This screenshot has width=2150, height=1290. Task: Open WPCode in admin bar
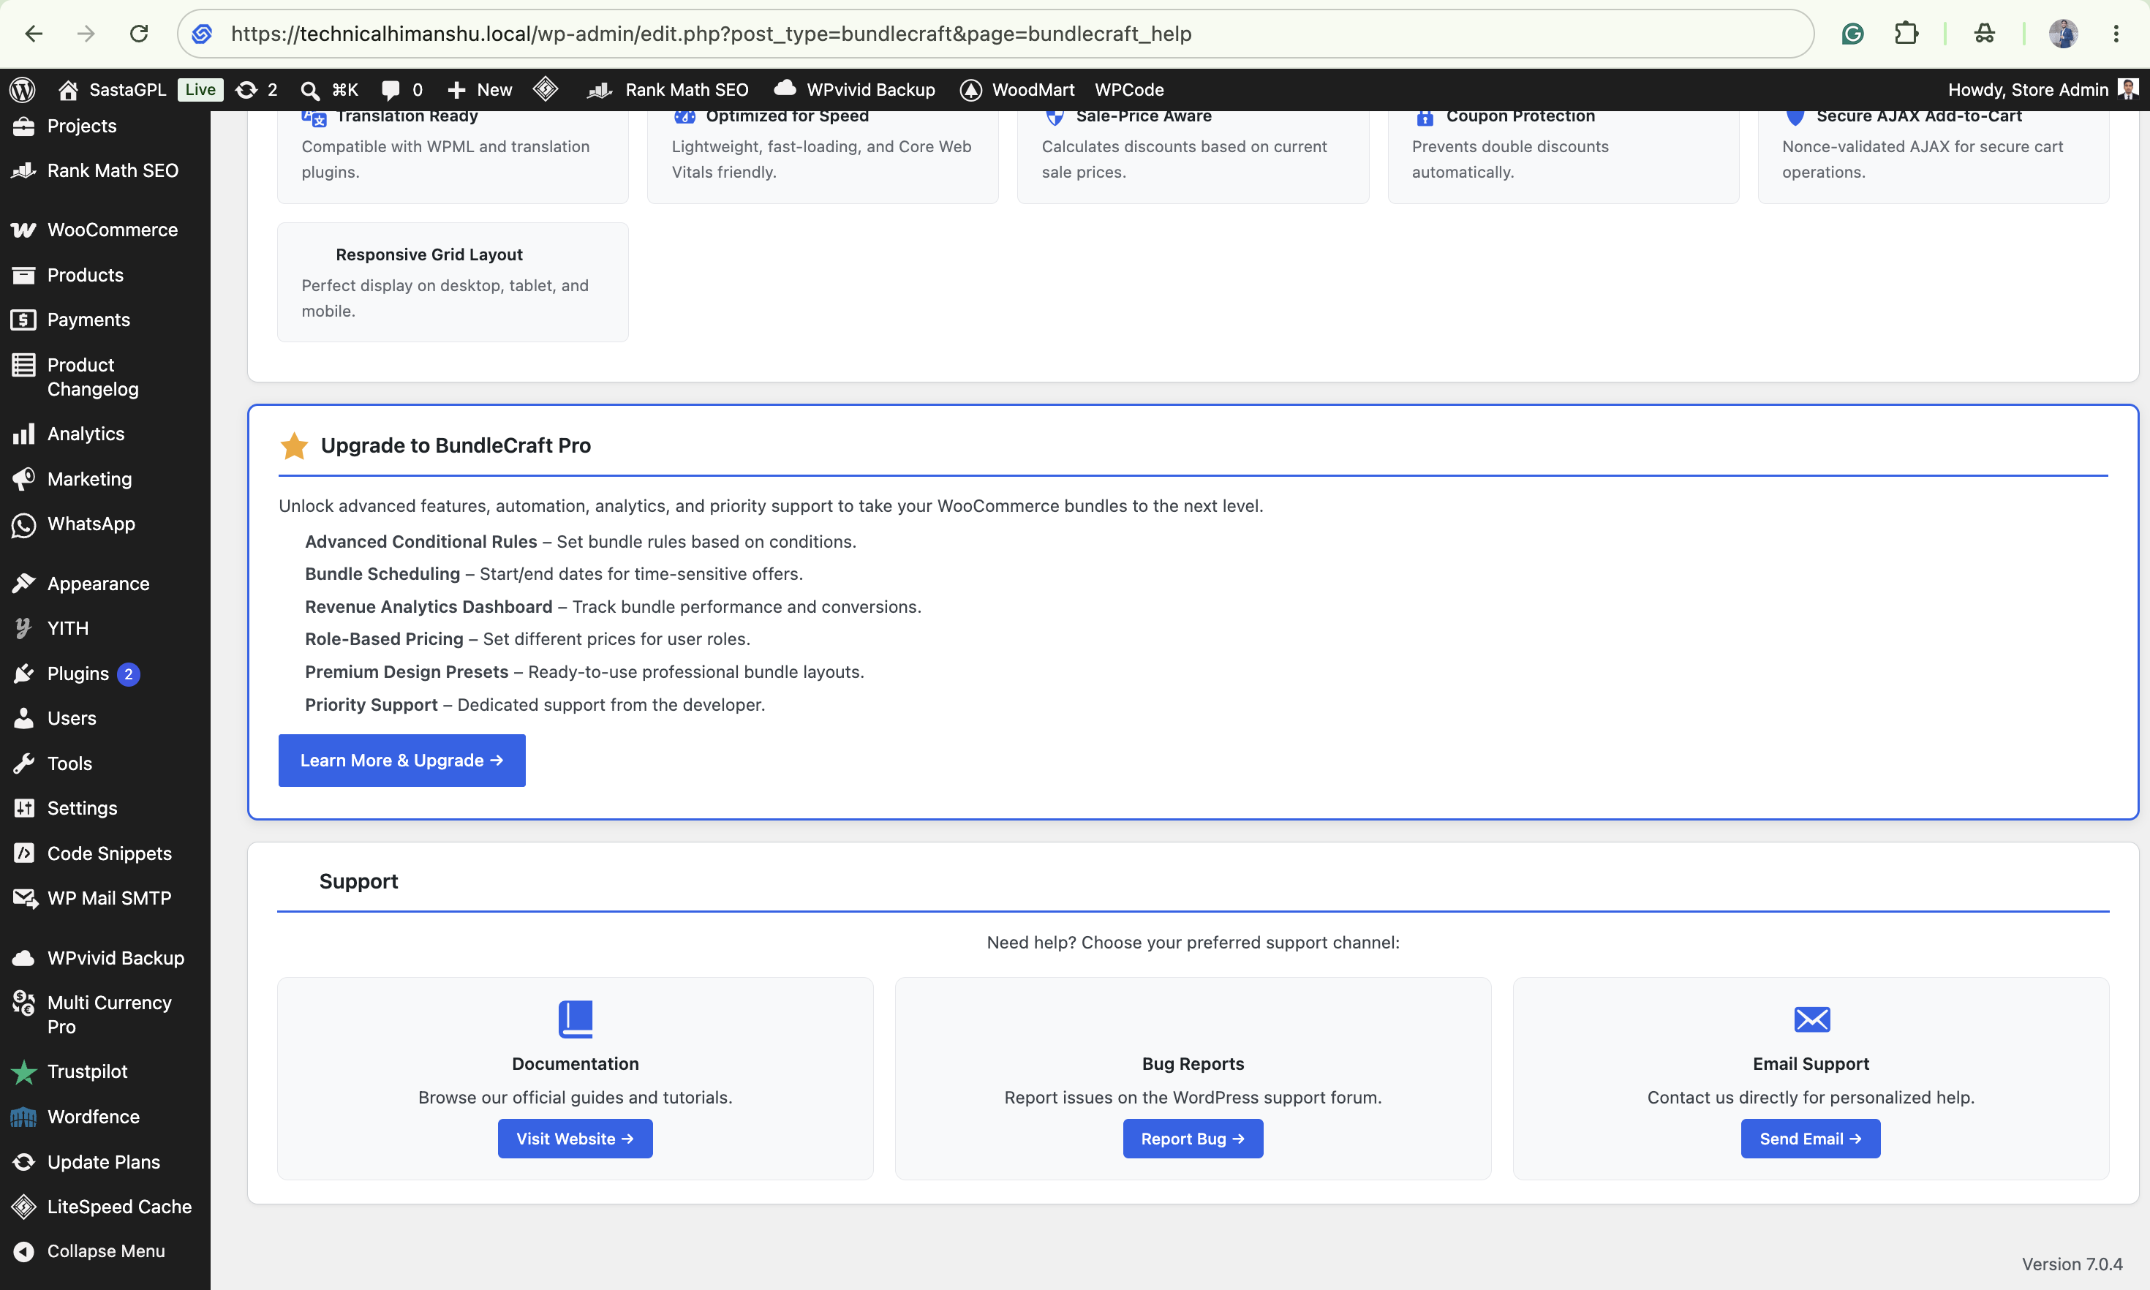[1129, 89]
